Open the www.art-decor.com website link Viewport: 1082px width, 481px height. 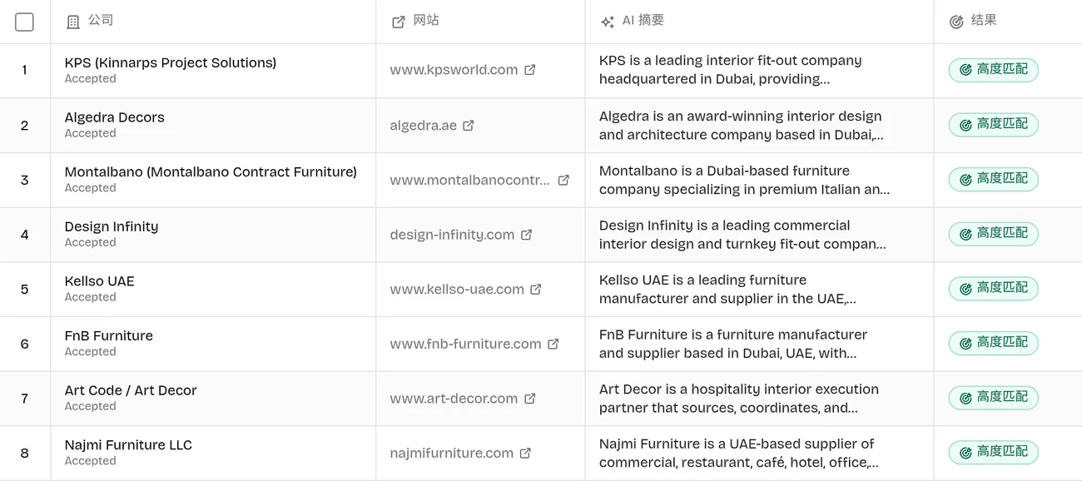tap(454, 399)
